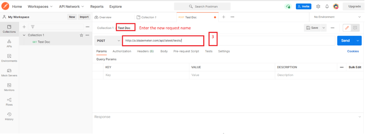Open Reports in top navigation
This screenshot has height=138, width=376.
pyautogui.click(x=97, y=6)
